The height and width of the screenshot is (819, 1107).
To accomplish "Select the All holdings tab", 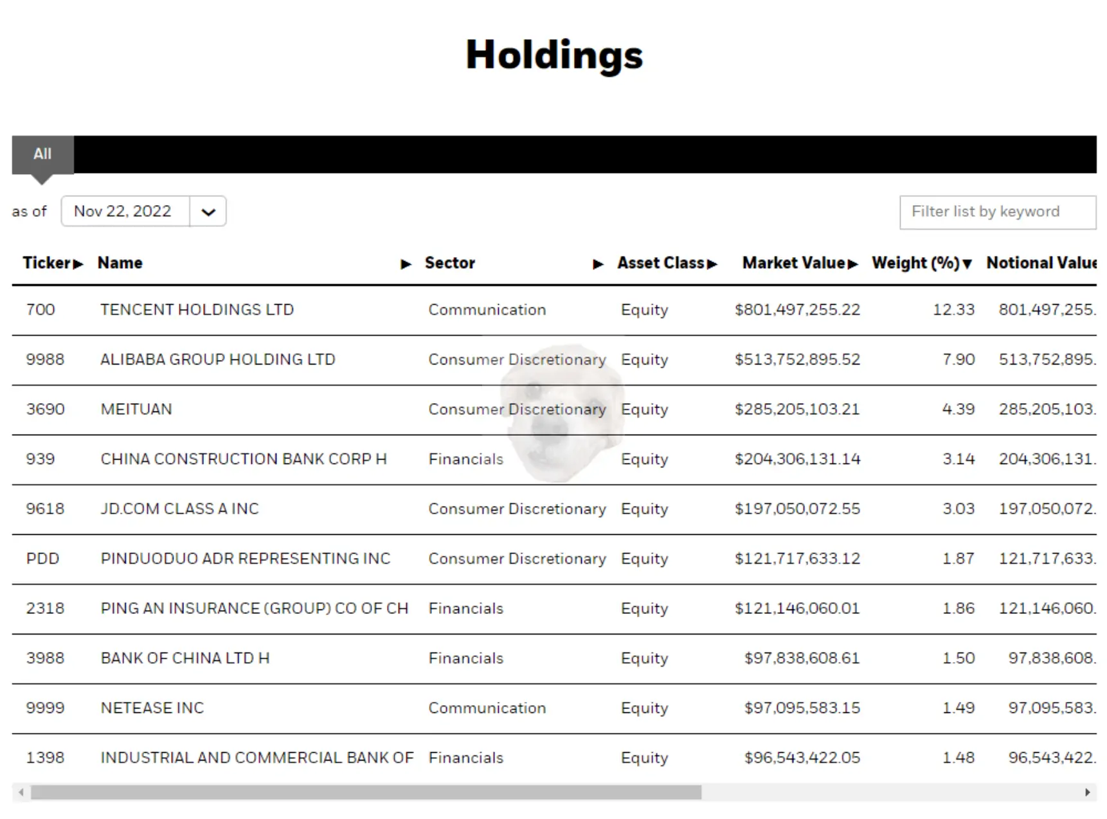I will (x=42, y=154).
